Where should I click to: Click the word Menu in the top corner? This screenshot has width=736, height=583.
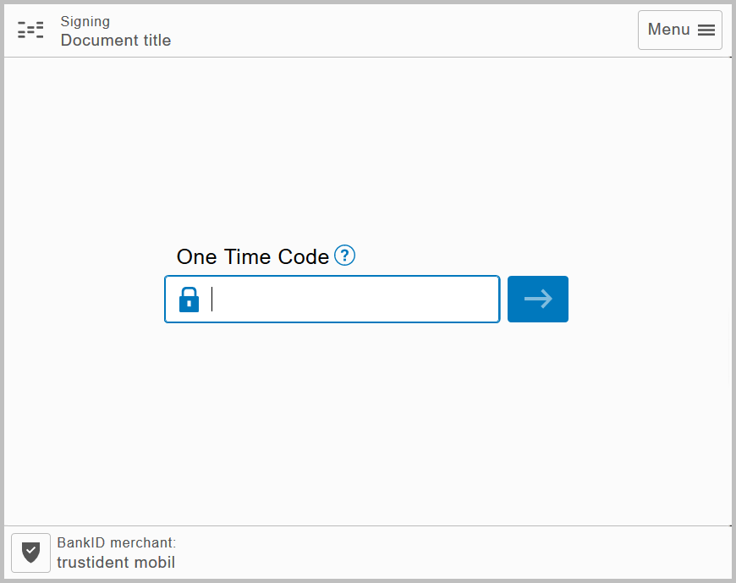(x=669, y=29)
